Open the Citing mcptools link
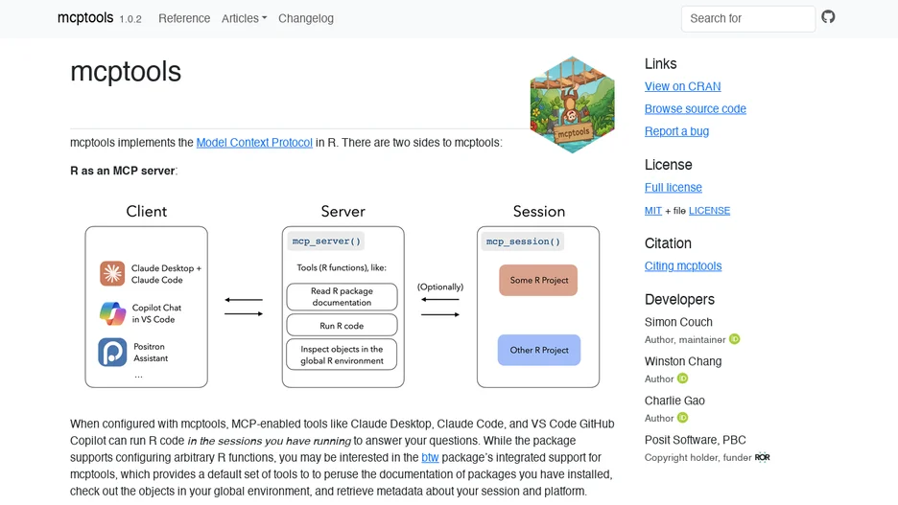Screen dimensions: 898x505 click(683, 266)
